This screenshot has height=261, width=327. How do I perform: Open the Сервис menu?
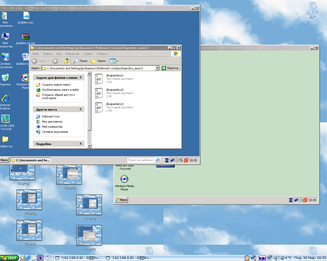(88, 54)
